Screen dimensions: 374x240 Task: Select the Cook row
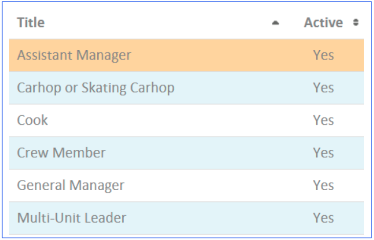187,120
